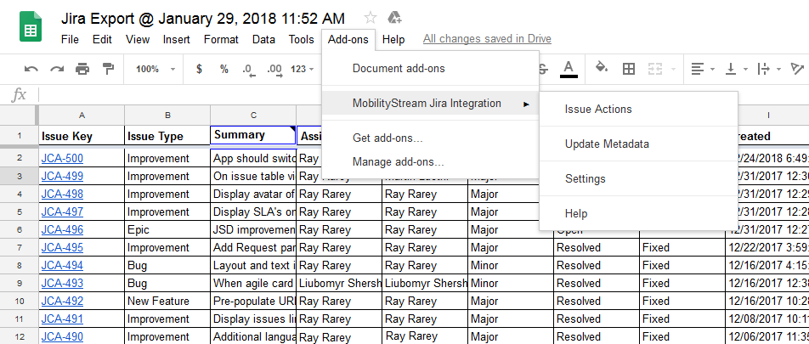Choose Issue Actions from submenu
This screenshot has height=344, width=809.
point(598,109)
